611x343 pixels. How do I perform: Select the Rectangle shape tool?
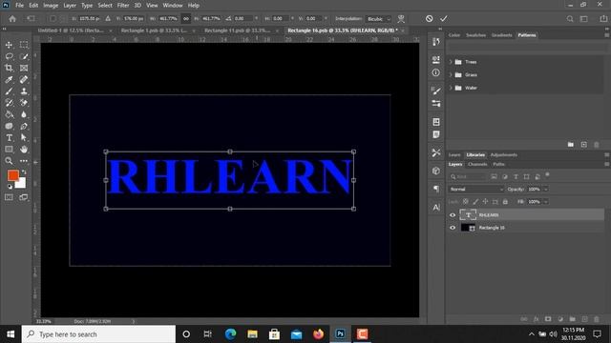[x=9, y=150]
